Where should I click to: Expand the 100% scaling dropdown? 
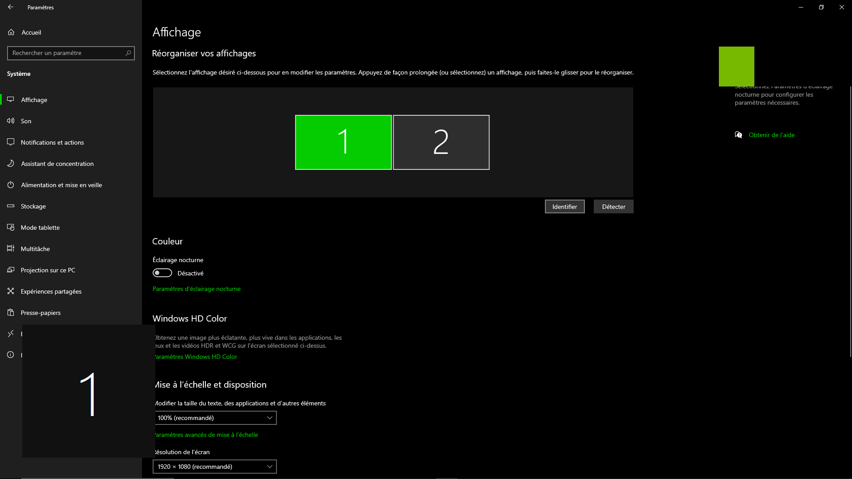coord(215,418)
